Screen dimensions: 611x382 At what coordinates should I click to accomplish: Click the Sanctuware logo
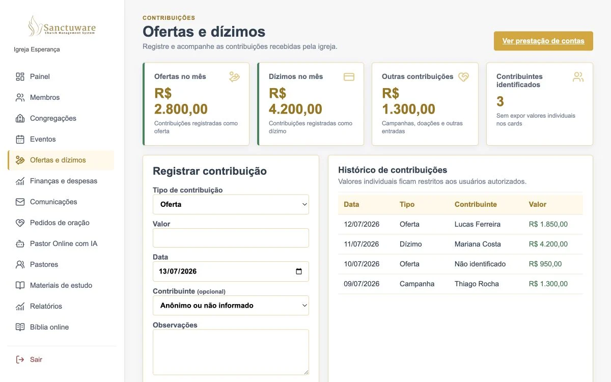(62, 26)
